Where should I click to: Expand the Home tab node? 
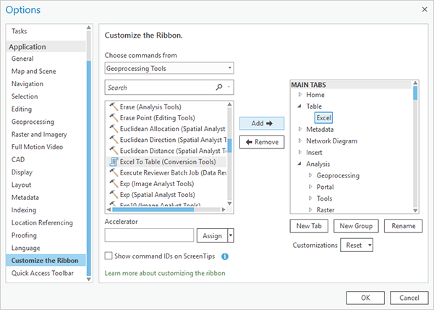pos(299,95)
